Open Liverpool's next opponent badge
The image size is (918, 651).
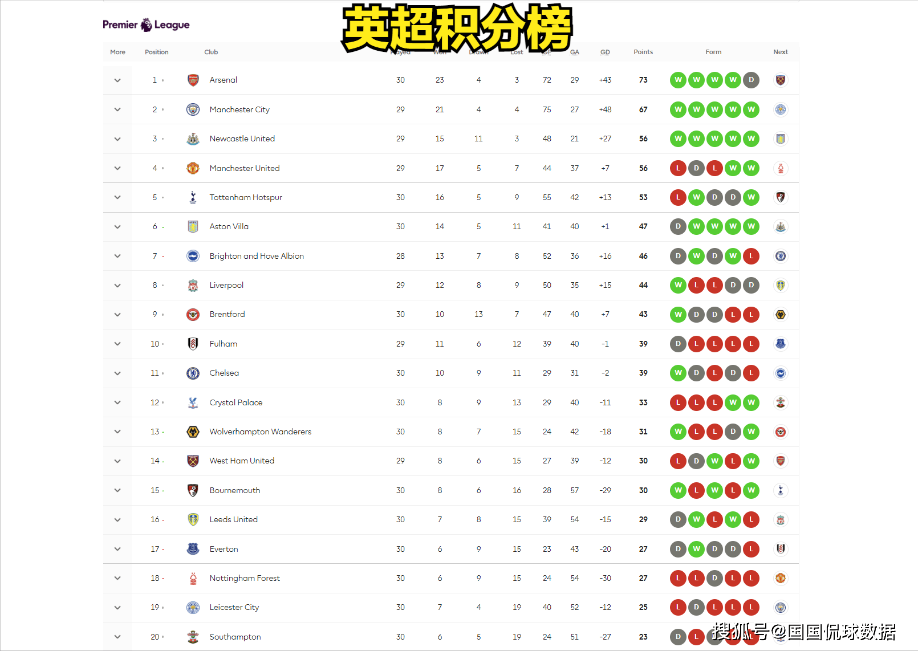click(x=781, y=285)
